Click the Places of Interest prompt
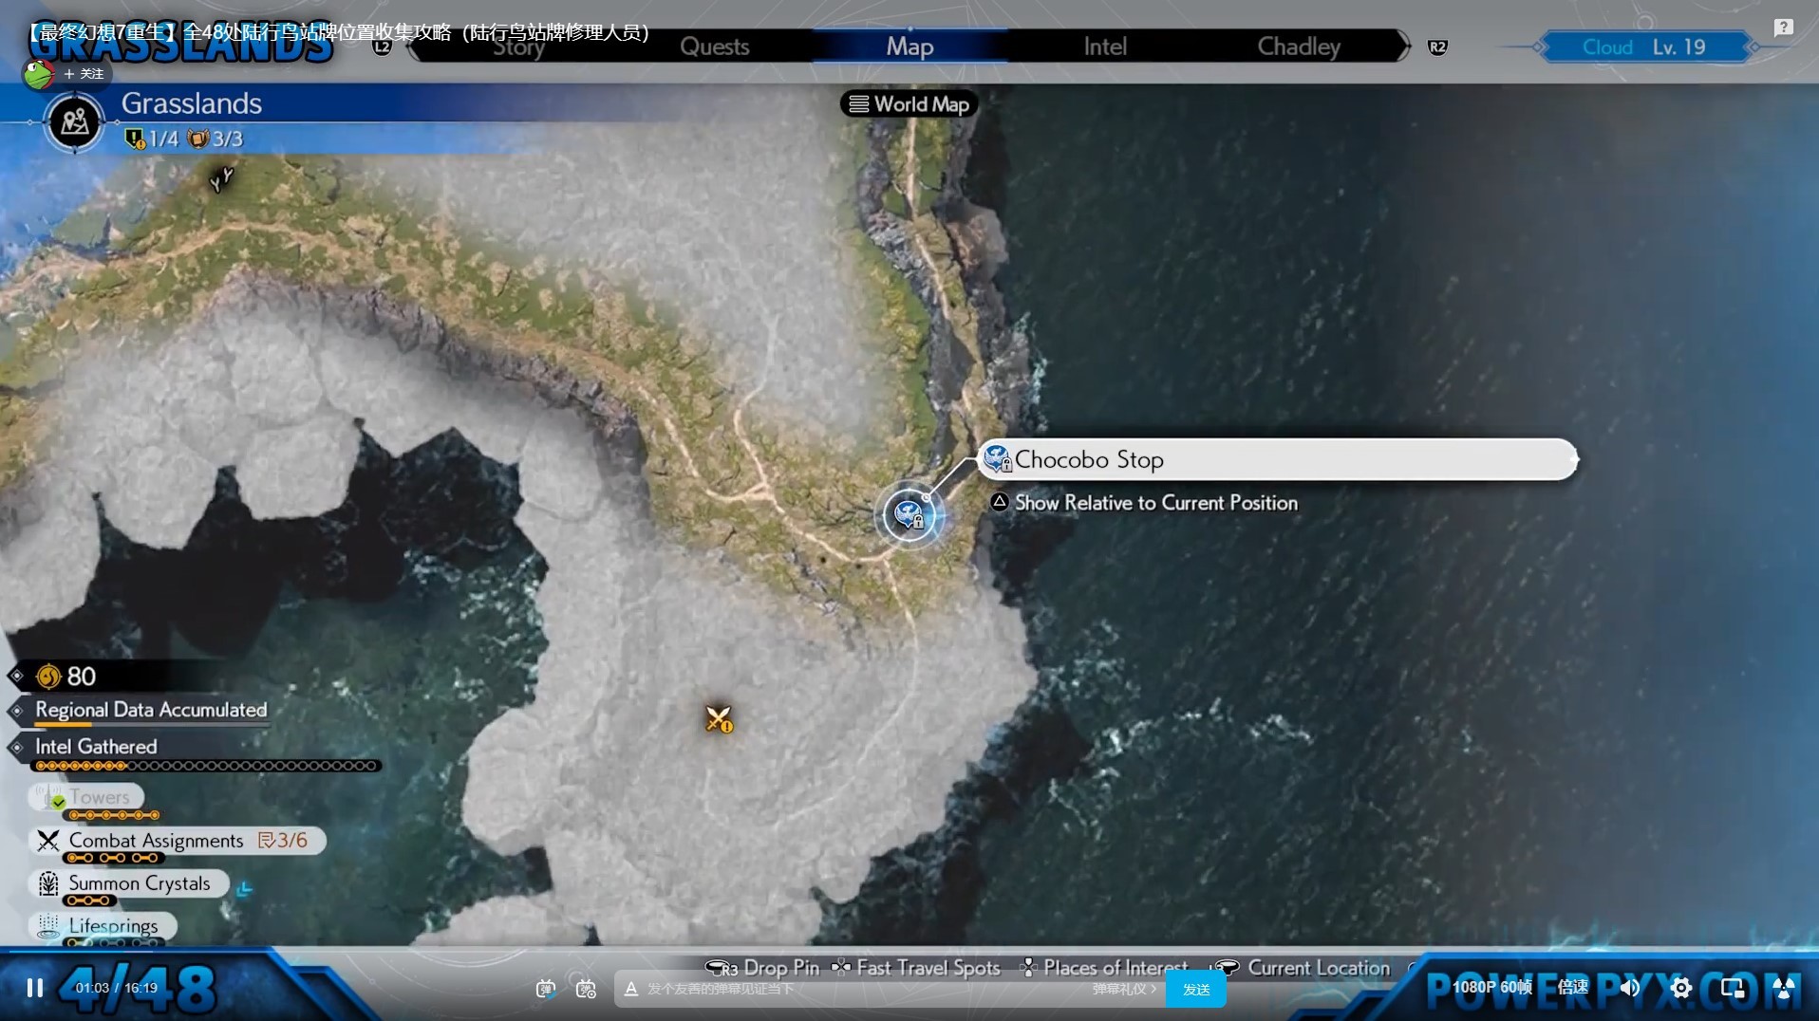 pos(1103,968)
